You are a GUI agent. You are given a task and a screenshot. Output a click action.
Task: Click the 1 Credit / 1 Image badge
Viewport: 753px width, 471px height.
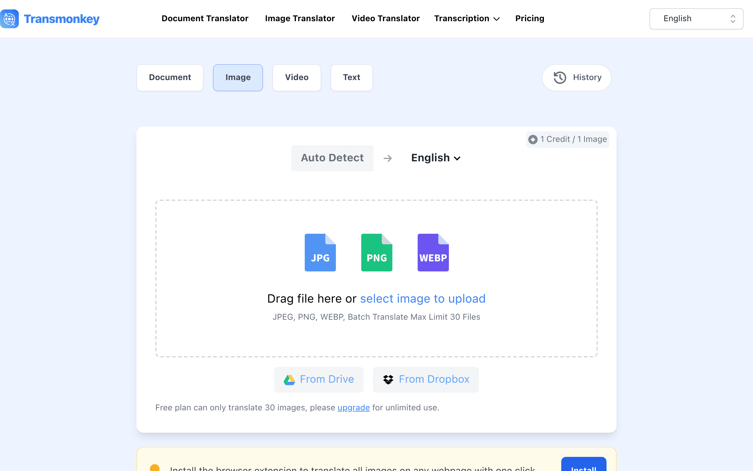click(x=568, y=139)
